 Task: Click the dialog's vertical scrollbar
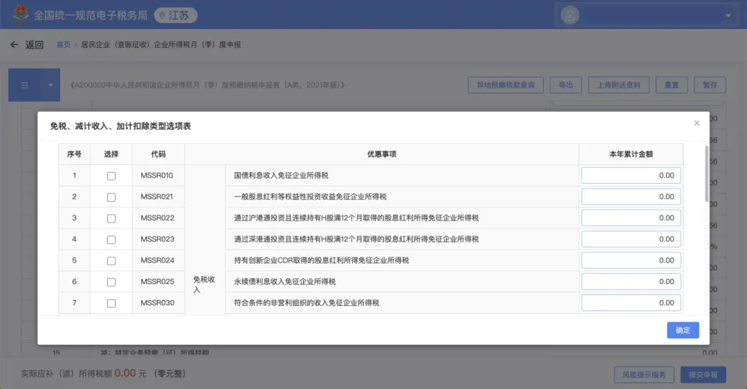[x=705, y=173]
